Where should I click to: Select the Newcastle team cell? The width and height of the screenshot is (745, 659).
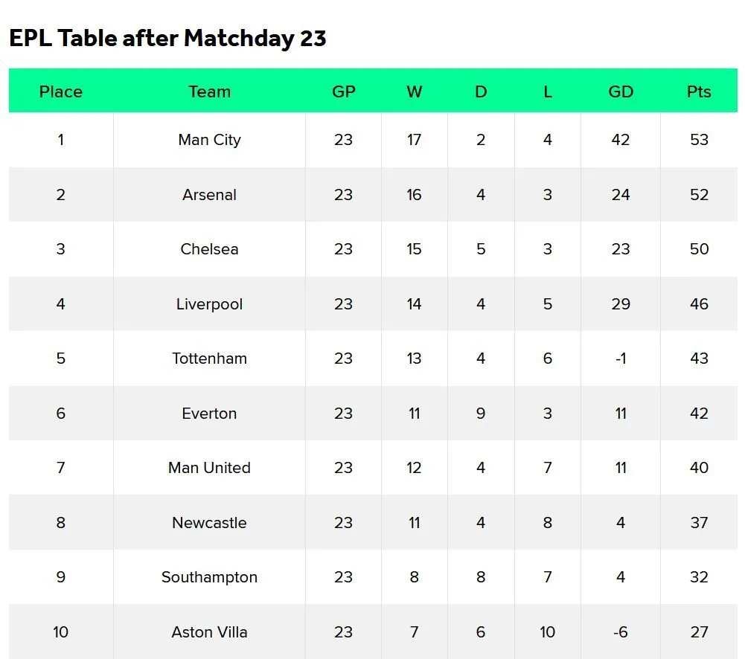tap(209, 523)
